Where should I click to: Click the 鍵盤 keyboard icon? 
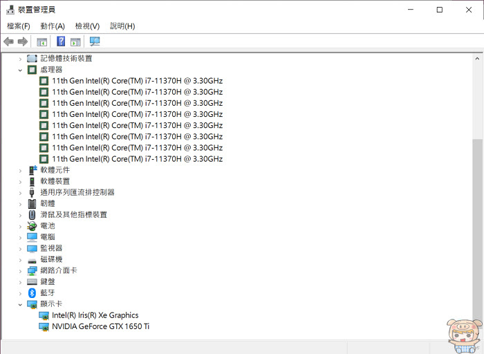tap(32, 281)
